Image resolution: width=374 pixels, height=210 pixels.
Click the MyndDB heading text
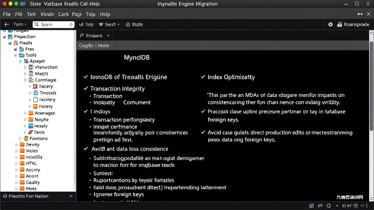137,58
